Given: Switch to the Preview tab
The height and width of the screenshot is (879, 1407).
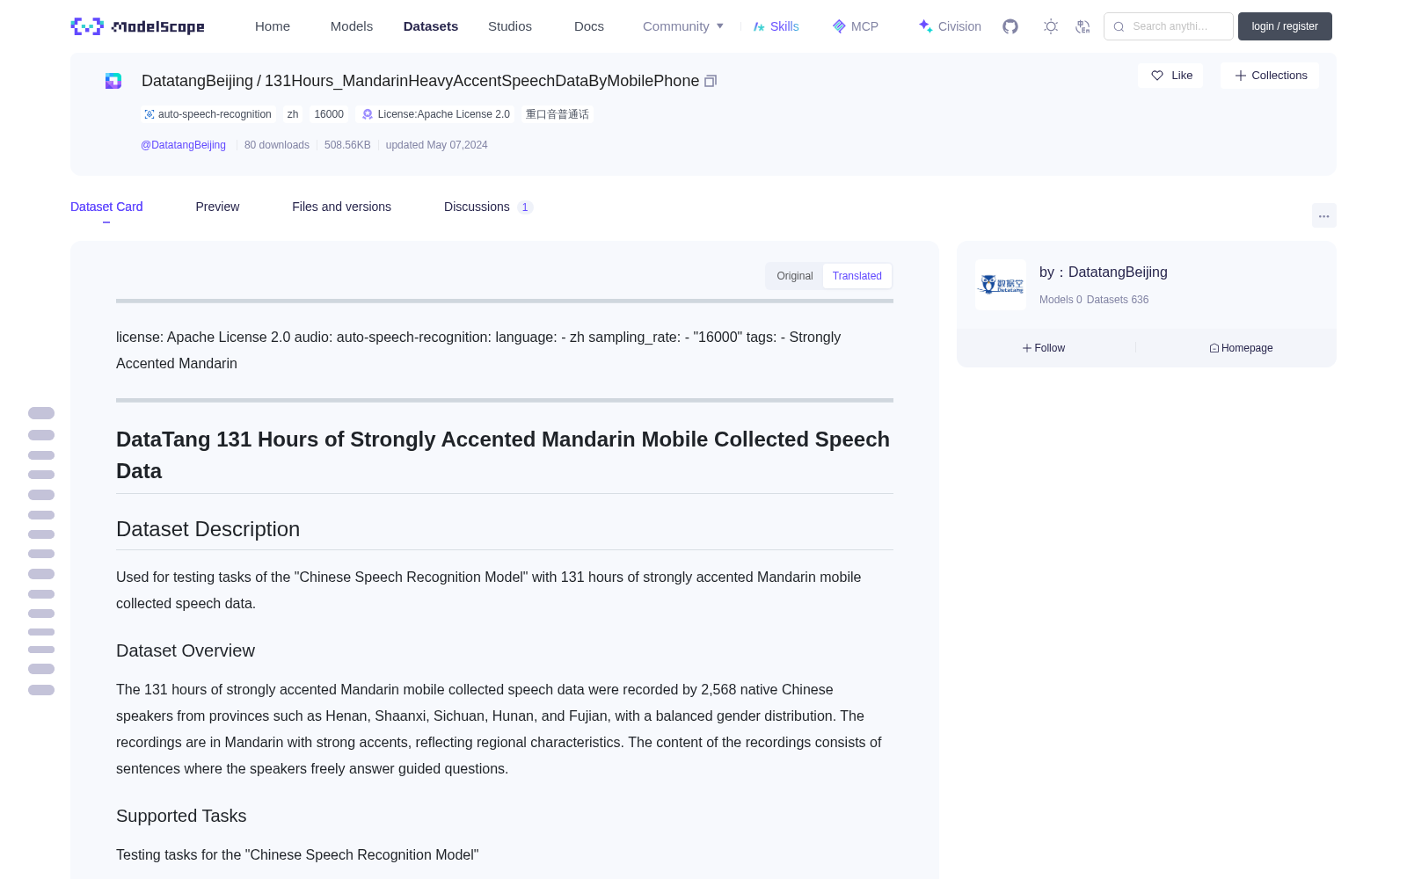Looking at the screenshot, I should [x=217, y=207].
